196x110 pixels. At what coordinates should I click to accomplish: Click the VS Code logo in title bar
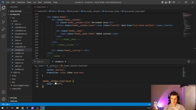pyautogui.click(x=3, y=2)
